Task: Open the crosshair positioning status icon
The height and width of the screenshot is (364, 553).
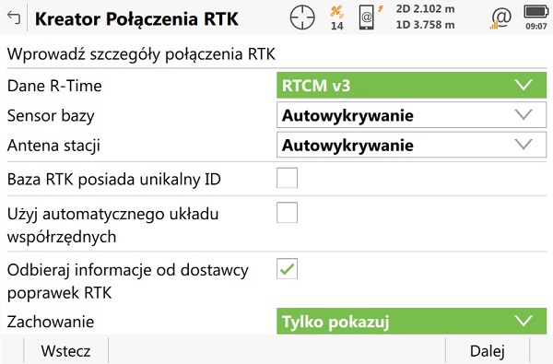Action: coord(302,17)
